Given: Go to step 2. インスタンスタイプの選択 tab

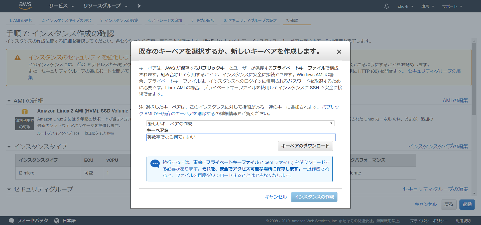Looking at the screenshot, I should pos(66,20).
